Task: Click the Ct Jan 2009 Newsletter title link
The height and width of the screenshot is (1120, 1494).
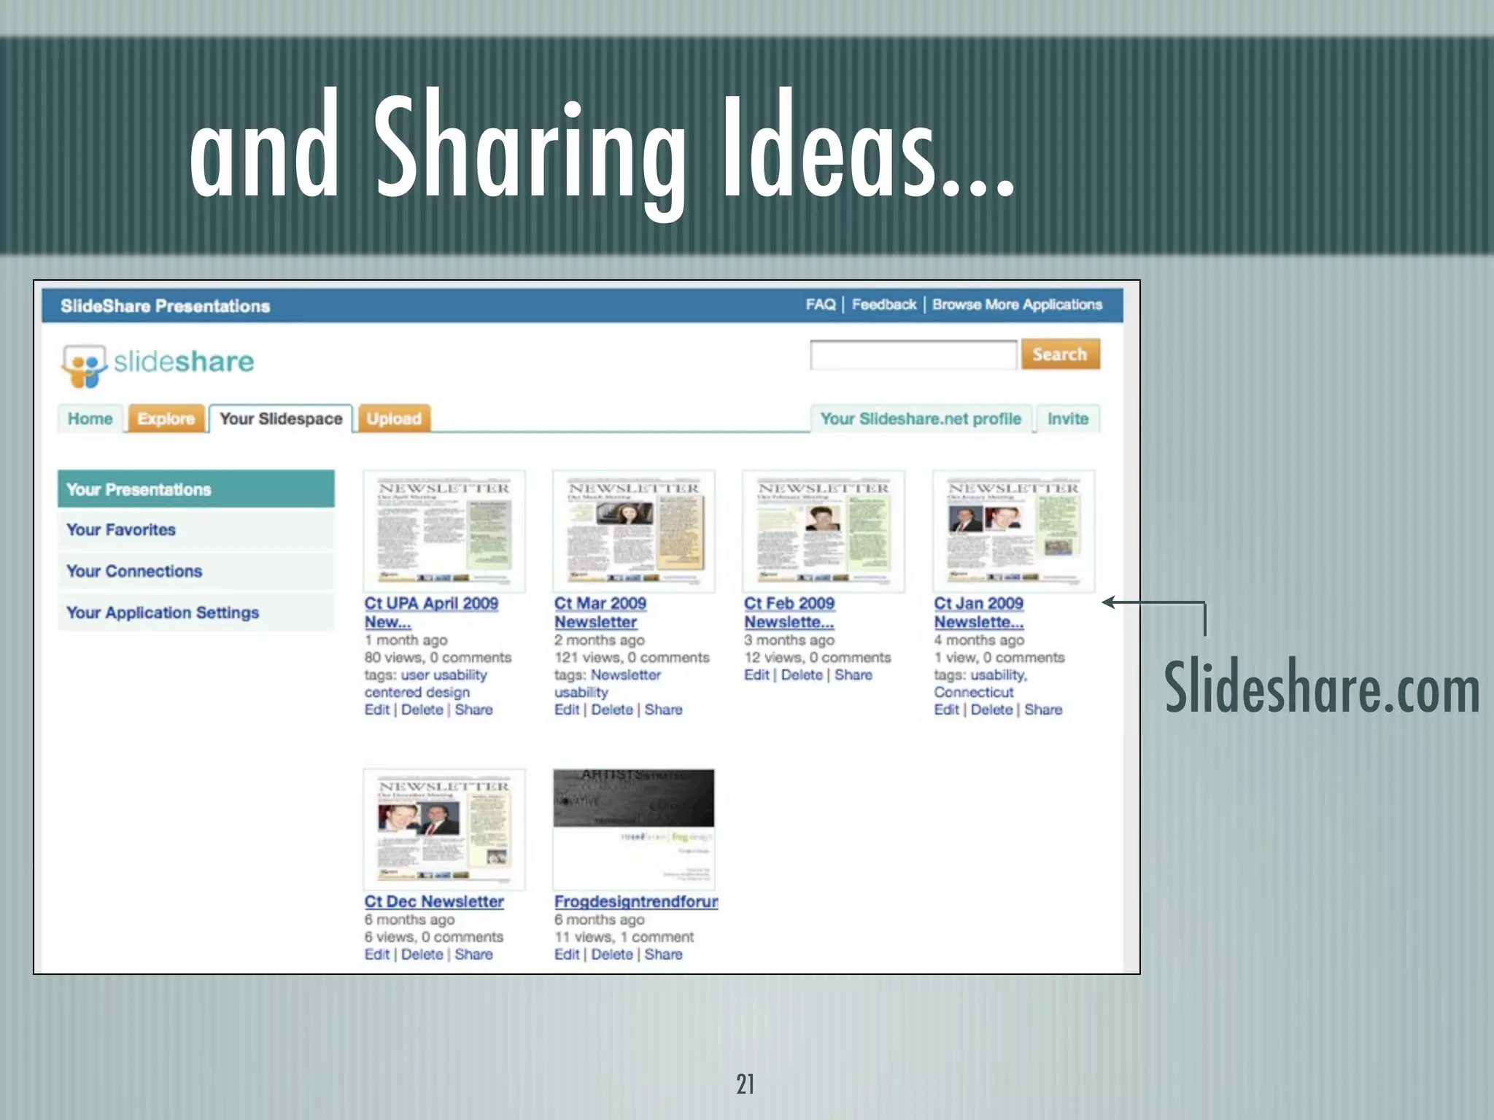Action: (x=979, y=612)
